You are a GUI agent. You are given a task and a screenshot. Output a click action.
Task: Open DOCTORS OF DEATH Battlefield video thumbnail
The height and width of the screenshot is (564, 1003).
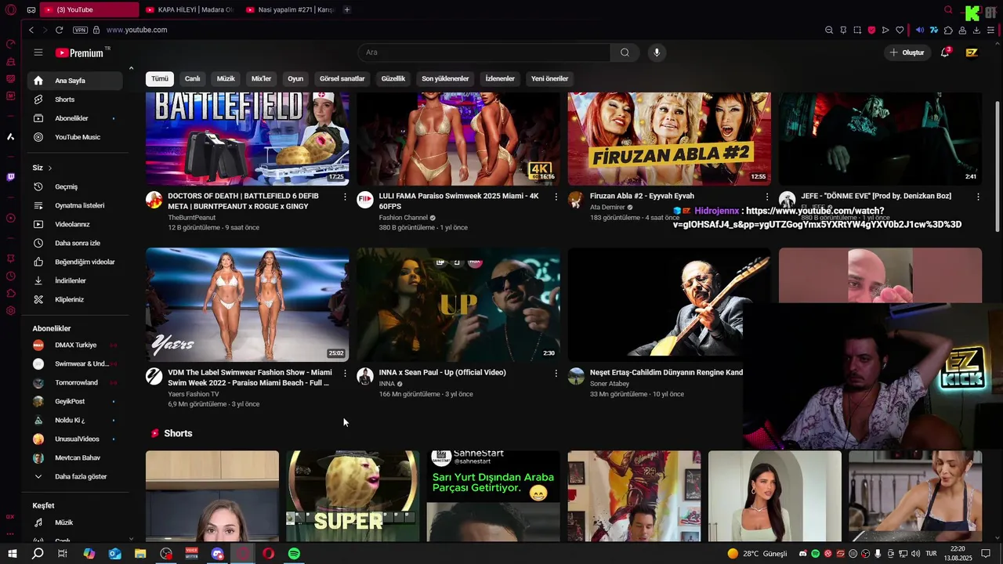[x=248, y=139]
